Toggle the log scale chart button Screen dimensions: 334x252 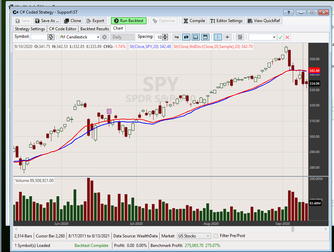pyautogui.click(x=177, y=37)
